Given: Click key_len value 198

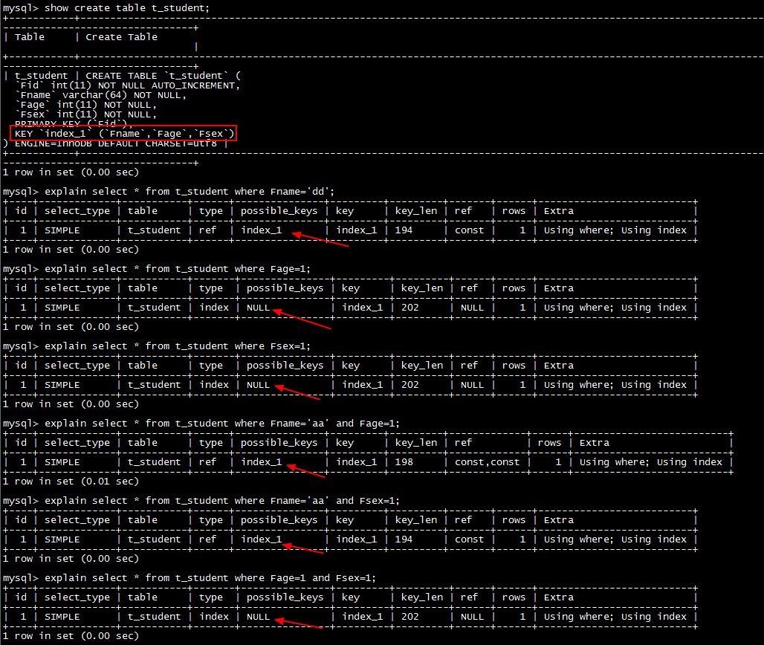Looking at the screenshot, I should point(404,461).
